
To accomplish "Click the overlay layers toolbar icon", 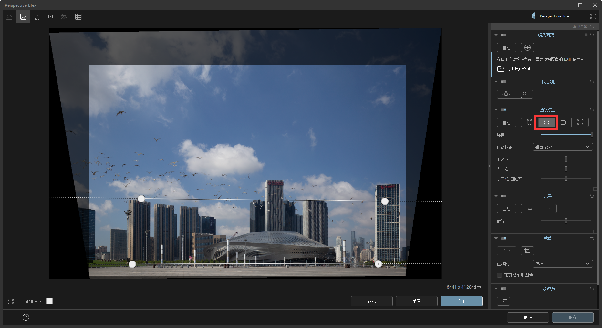I will pyautogui.click(x=64, y=16).
